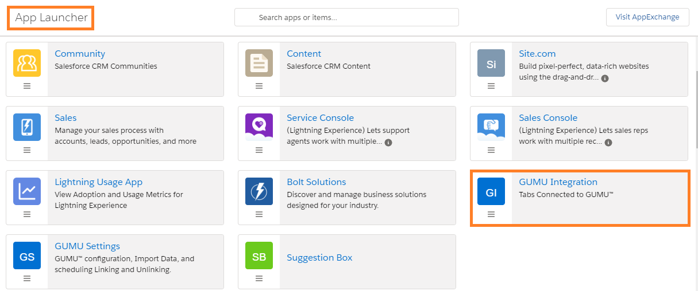The height and width of the screenshot is (291, 698).
Task: Click the Visit AppExchange button
Action: point(647,17)
